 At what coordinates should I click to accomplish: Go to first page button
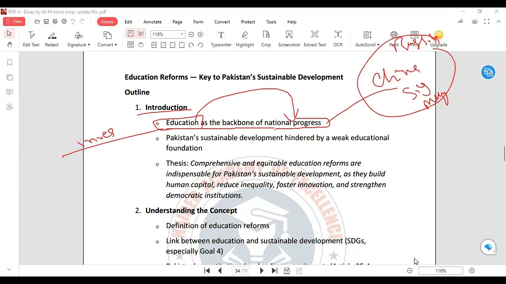point(207,271)
